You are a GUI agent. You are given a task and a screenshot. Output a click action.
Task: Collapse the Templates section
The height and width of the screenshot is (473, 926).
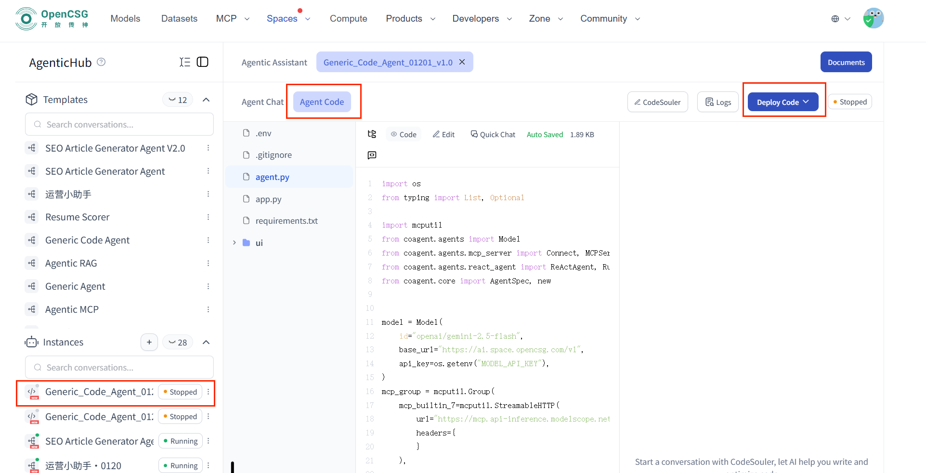[206, 100]
